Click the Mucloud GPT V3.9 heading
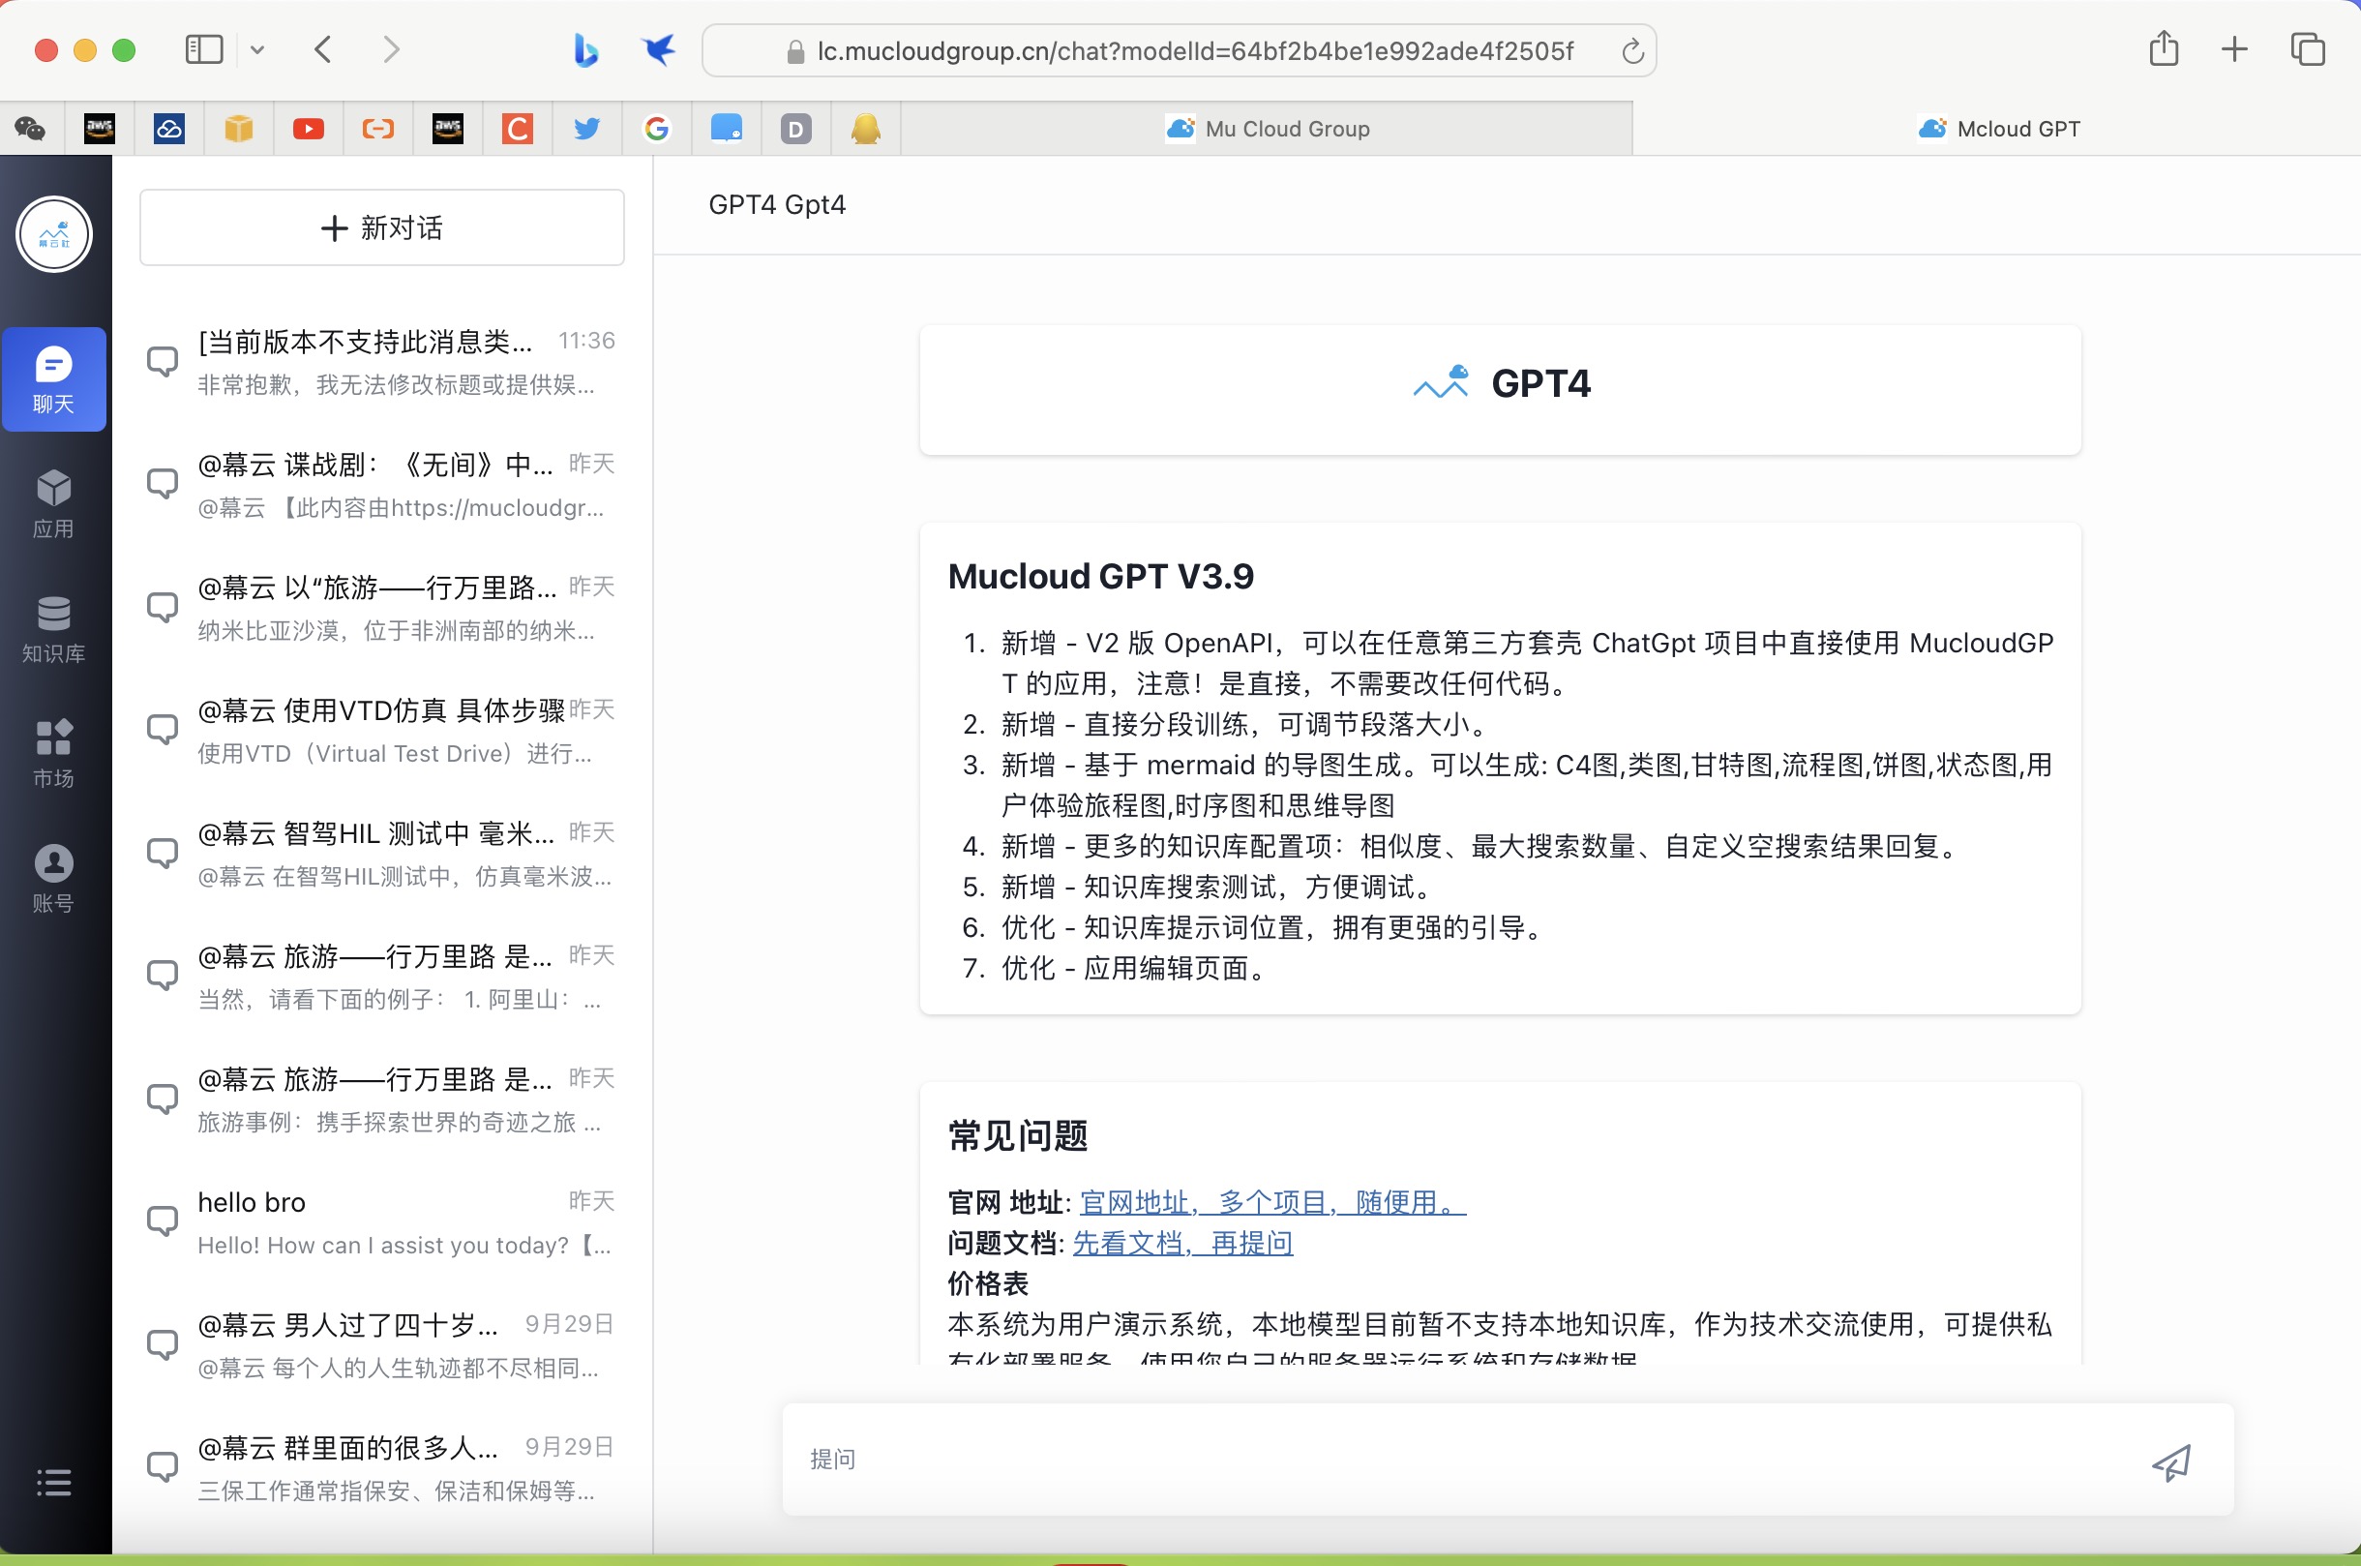The height and width of the screenshot is (1566, 2361). point(1100,576)
